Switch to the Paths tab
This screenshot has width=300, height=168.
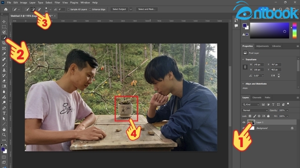267,97
